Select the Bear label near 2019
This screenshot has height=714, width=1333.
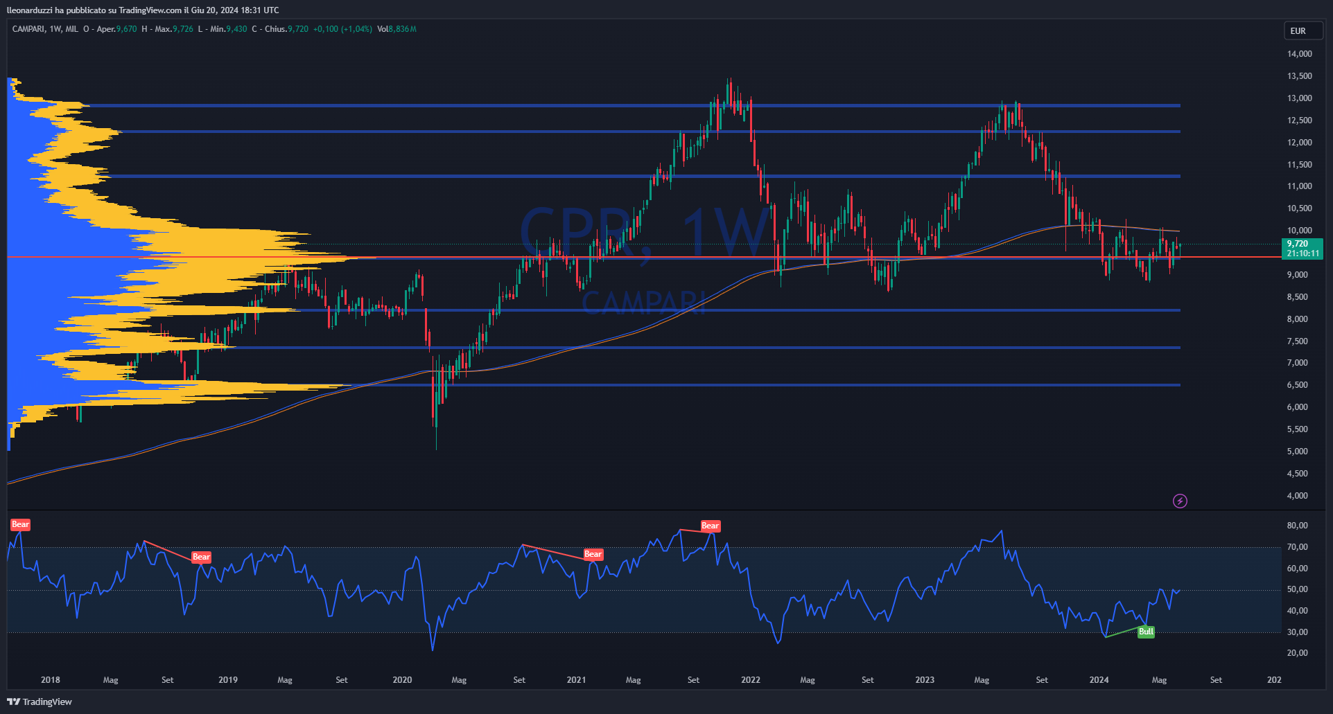click(x=201, y=557)
